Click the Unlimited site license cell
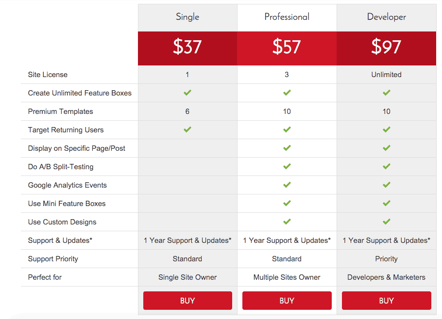Screen dimensions: 442x319 387,75
